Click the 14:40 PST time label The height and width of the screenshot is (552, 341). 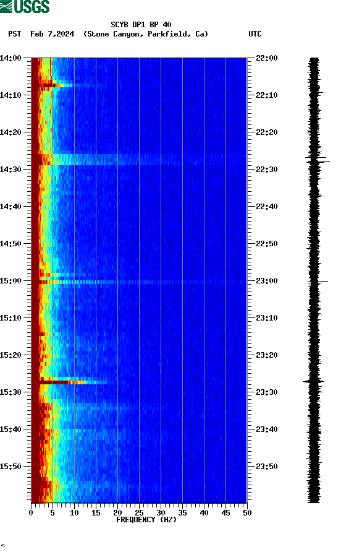pyautogui.click(x=11, y=206)
